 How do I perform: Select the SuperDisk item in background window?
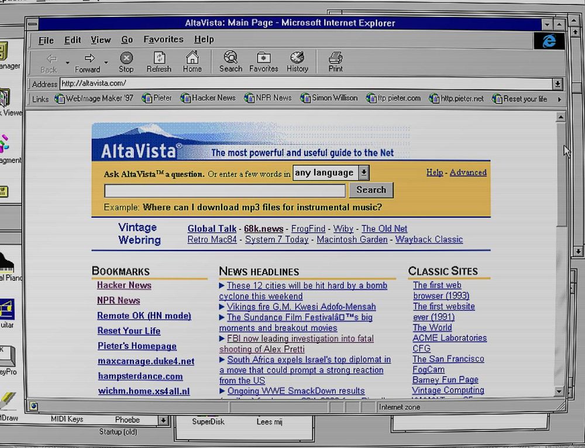point(208,422)
